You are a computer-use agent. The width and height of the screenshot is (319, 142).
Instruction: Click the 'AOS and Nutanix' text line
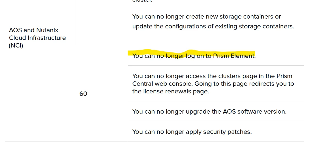point(33,30)
